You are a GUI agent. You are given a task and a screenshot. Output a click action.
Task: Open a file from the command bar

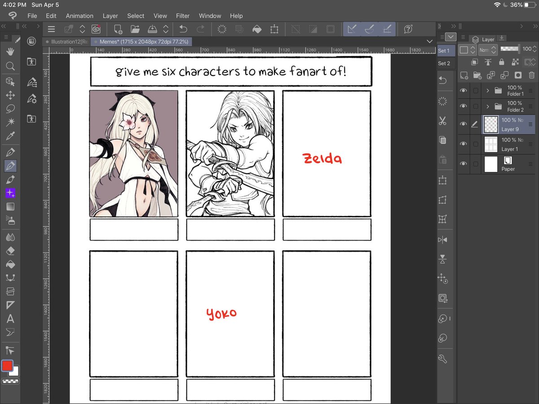click(x=135, y=29)
